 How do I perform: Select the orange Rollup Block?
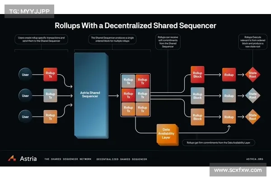click(x=197, y=117)
